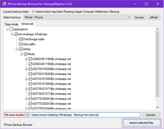Expand the 420603451198@s.whatsapp.net folder
The width and height of the screenshot is (164, 129).
(x=26, y=59)
